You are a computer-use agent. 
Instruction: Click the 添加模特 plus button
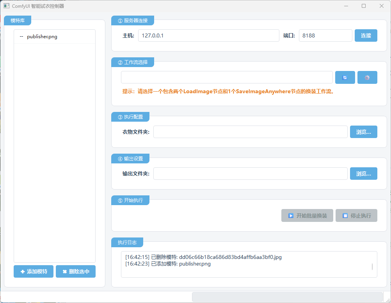34,271
